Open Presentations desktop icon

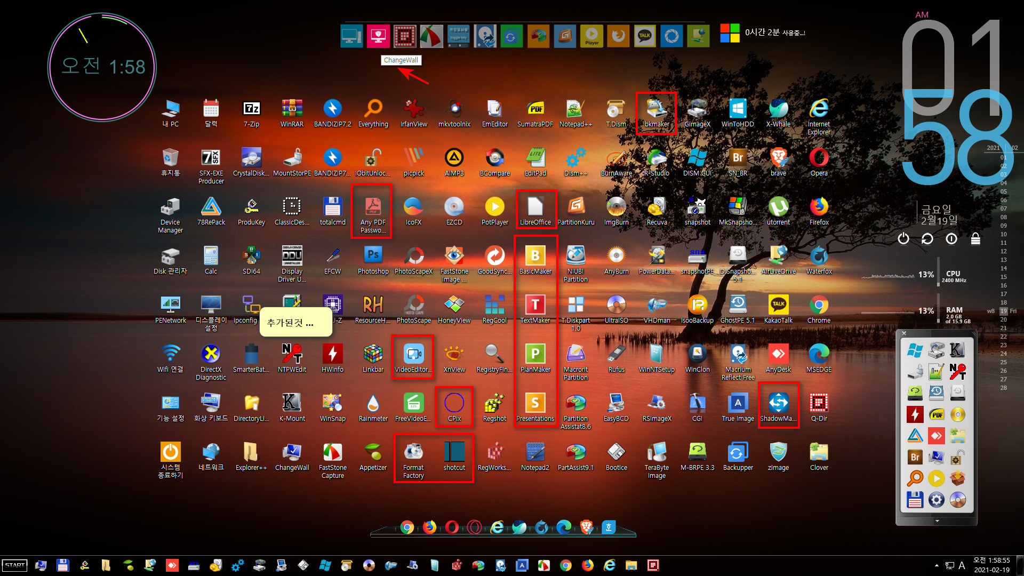[535, 407]
